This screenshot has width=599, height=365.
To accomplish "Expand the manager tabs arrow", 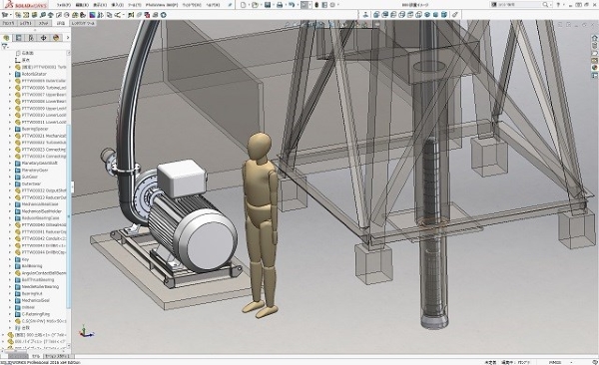I will tap(68, 38).
